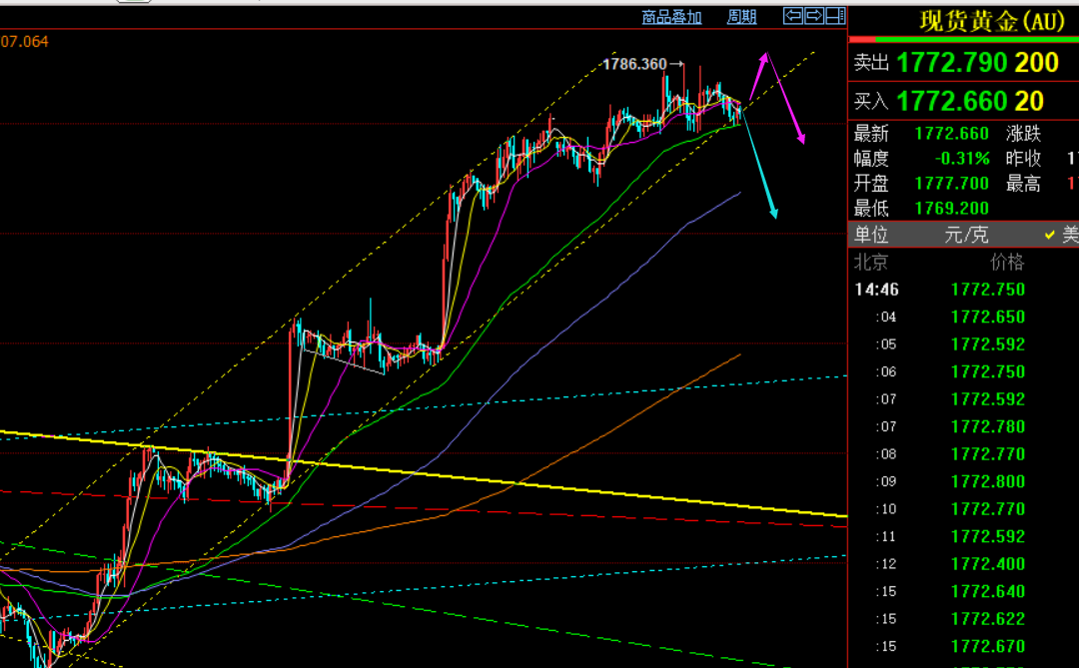Click the red-green buy/sell ratio bar
Image resolution: width=1079 pixels, height=668 pixels.
point(964,40)
